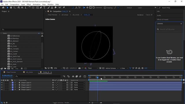Open the Layer menu
The width and height of the screenshot is (185, 104).
23,4
